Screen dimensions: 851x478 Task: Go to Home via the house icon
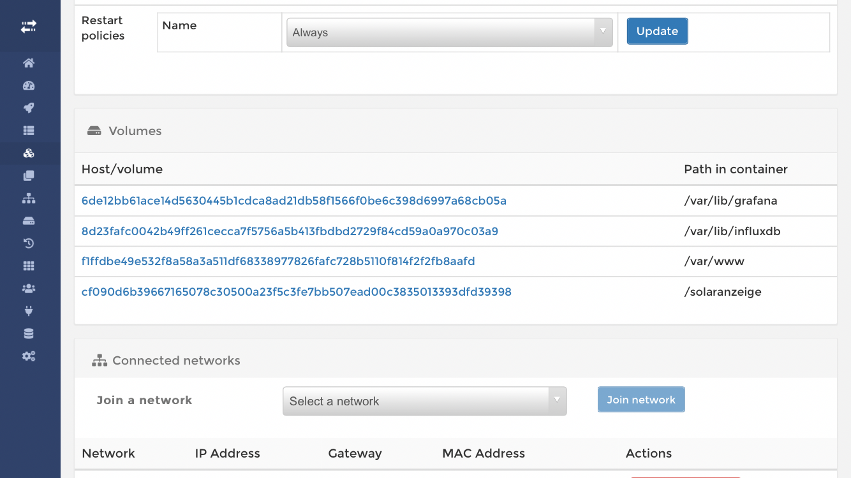tap(29, 63)
